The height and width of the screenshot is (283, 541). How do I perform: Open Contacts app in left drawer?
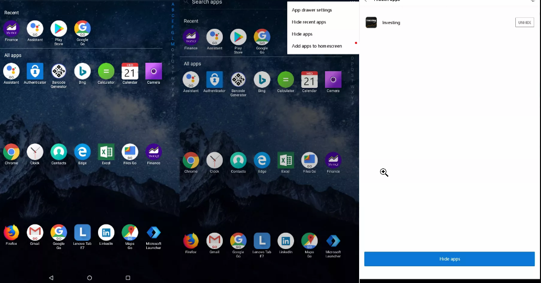point(59,152)
